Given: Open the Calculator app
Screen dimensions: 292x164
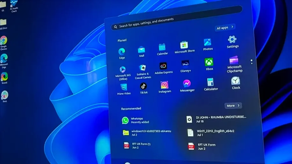Looking at the screenshot, I should coord(210,82).
